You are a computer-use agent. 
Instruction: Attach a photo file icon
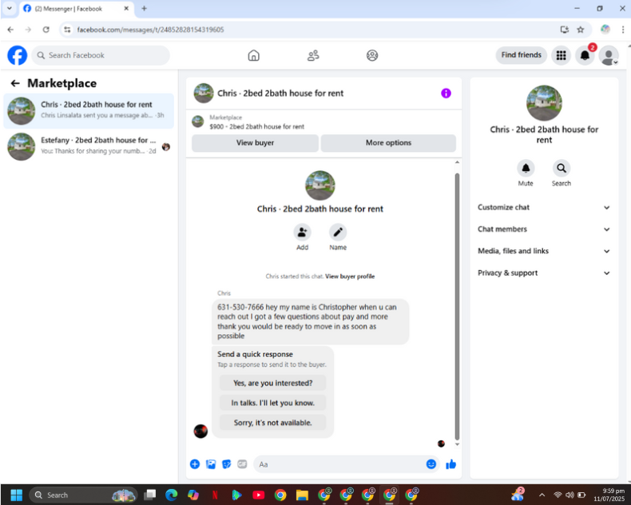click(x=211, y=464)
